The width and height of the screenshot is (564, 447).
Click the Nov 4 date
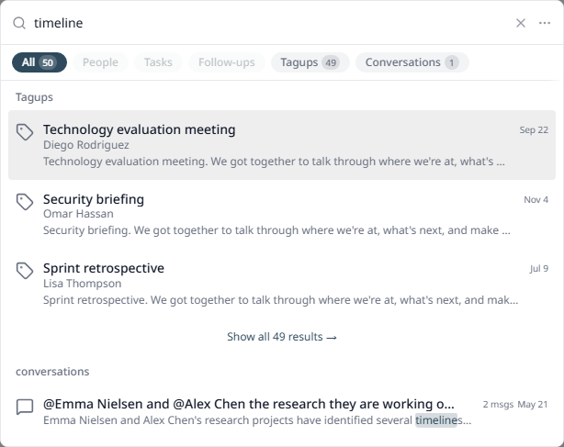point(536,199)
